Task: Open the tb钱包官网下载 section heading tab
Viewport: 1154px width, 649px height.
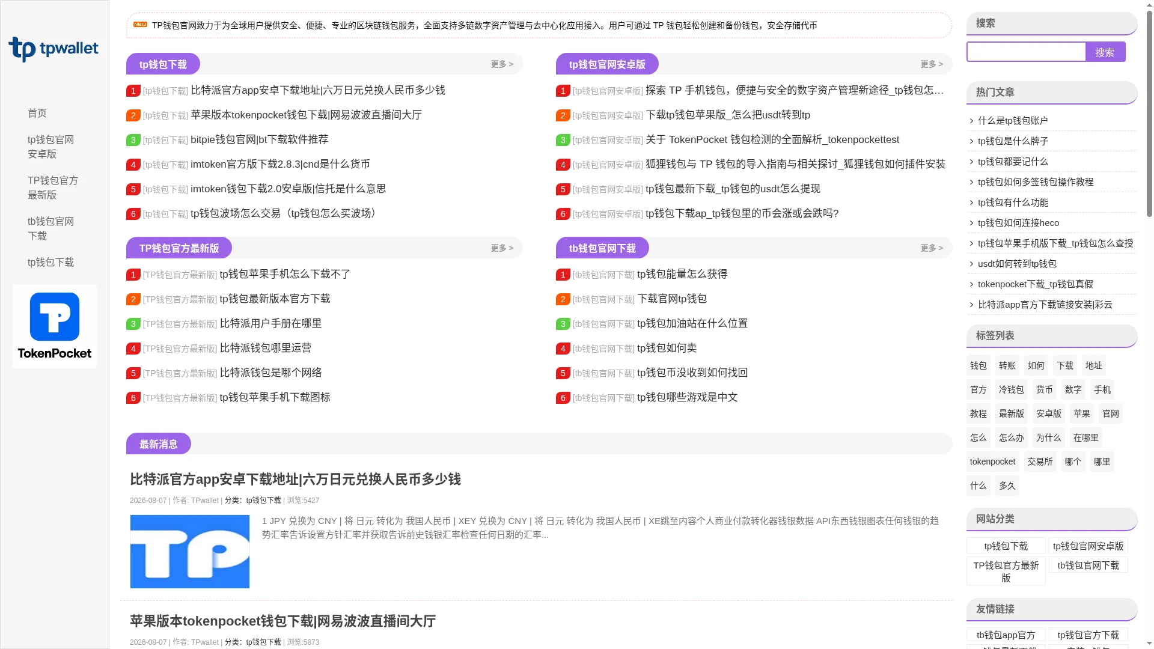Action: pos(602,248)
